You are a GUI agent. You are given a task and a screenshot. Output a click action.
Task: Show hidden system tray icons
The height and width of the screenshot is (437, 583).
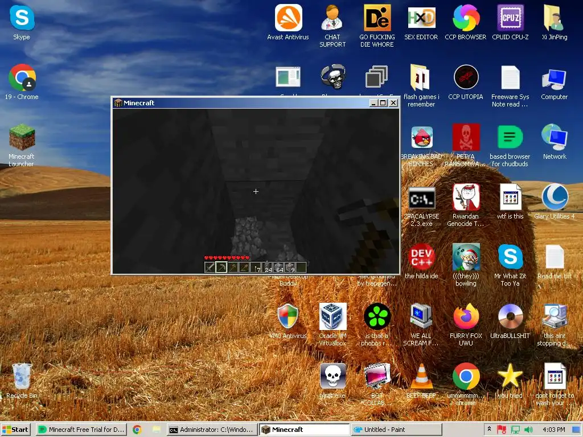tap(489, 429)
